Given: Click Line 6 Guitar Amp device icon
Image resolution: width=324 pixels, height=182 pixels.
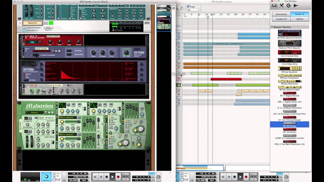Looking at the screenshot, I should click(x=290, y=52).
